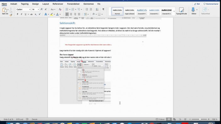Viewport: 221px width, 124px height.
Task: Show paragraph marks (¶)
Action: click(x=103, y=9)
